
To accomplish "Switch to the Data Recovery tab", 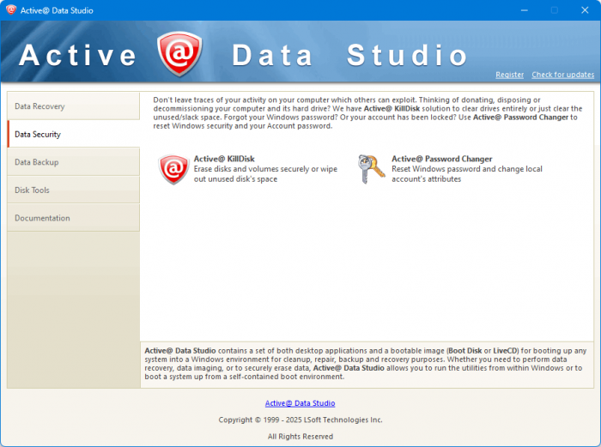I will point(73,106).
